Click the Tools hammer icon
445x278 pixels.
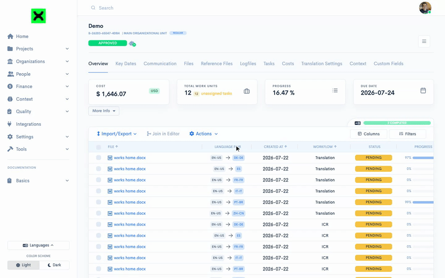(x=10, y=149)
